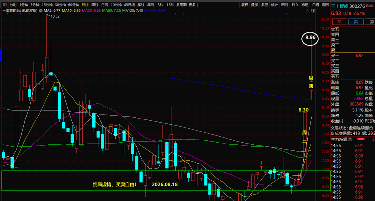Click the 10.52 high price label

pyautogui.click(x=55, y=16)
